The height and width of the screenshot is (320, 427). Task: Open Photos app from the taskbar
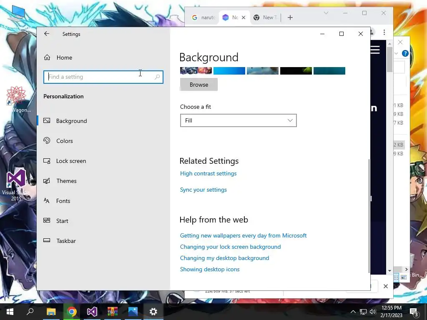tap(133, 312)
